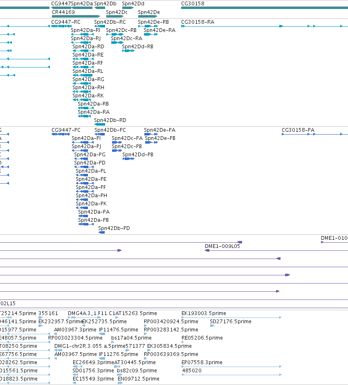Click protein Spn42Da-PI
The width and height of the screenshot is (348, 385).
(x=86, y=138)
